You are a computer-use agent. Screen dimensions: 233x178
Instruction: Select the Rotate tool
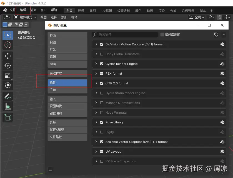click(x=8, y=66)
